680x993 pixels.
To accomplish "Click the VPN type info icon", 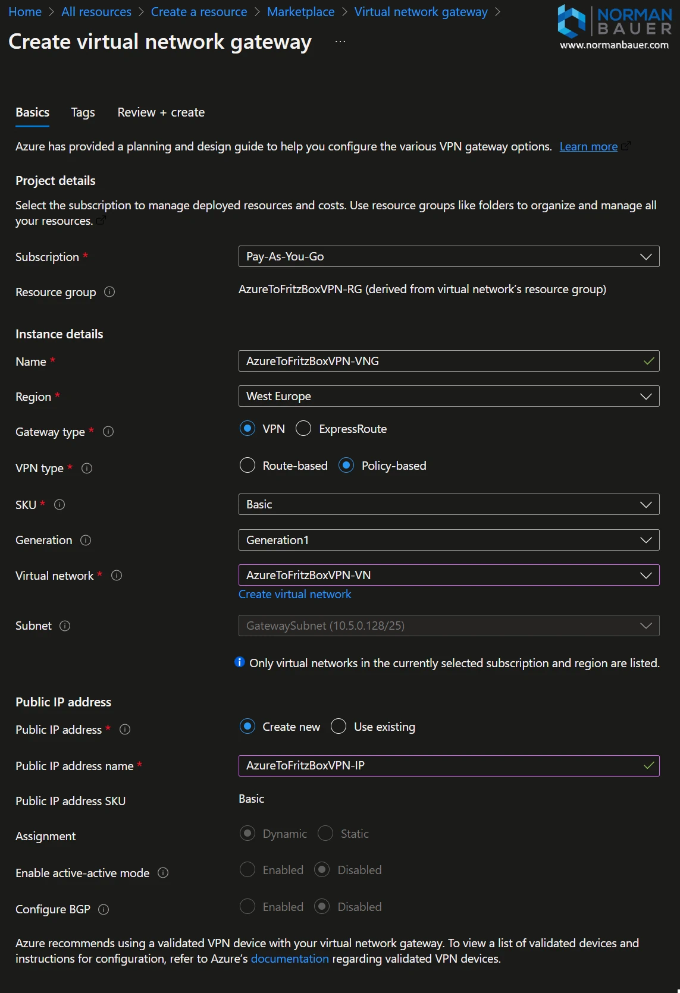I will pyautogui.click(x=87, y=469).
